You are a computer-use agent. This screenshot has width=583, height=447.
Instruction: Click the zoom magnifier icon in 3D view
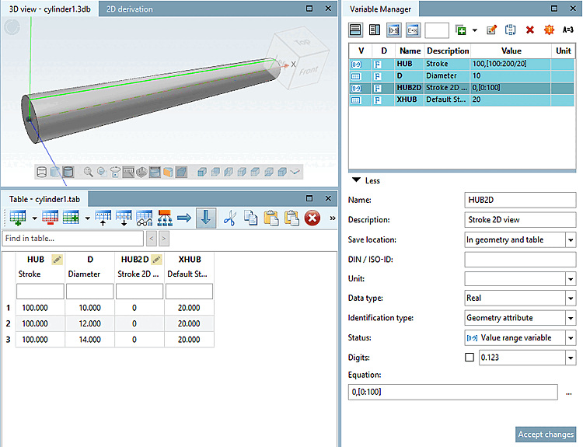(x=89, y=172)
